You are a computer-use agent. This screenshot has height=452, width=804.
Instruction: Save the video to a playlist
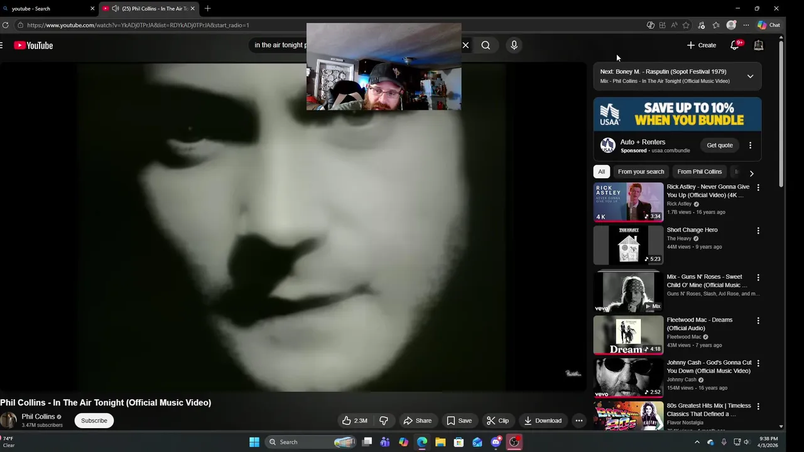[459, 421]
